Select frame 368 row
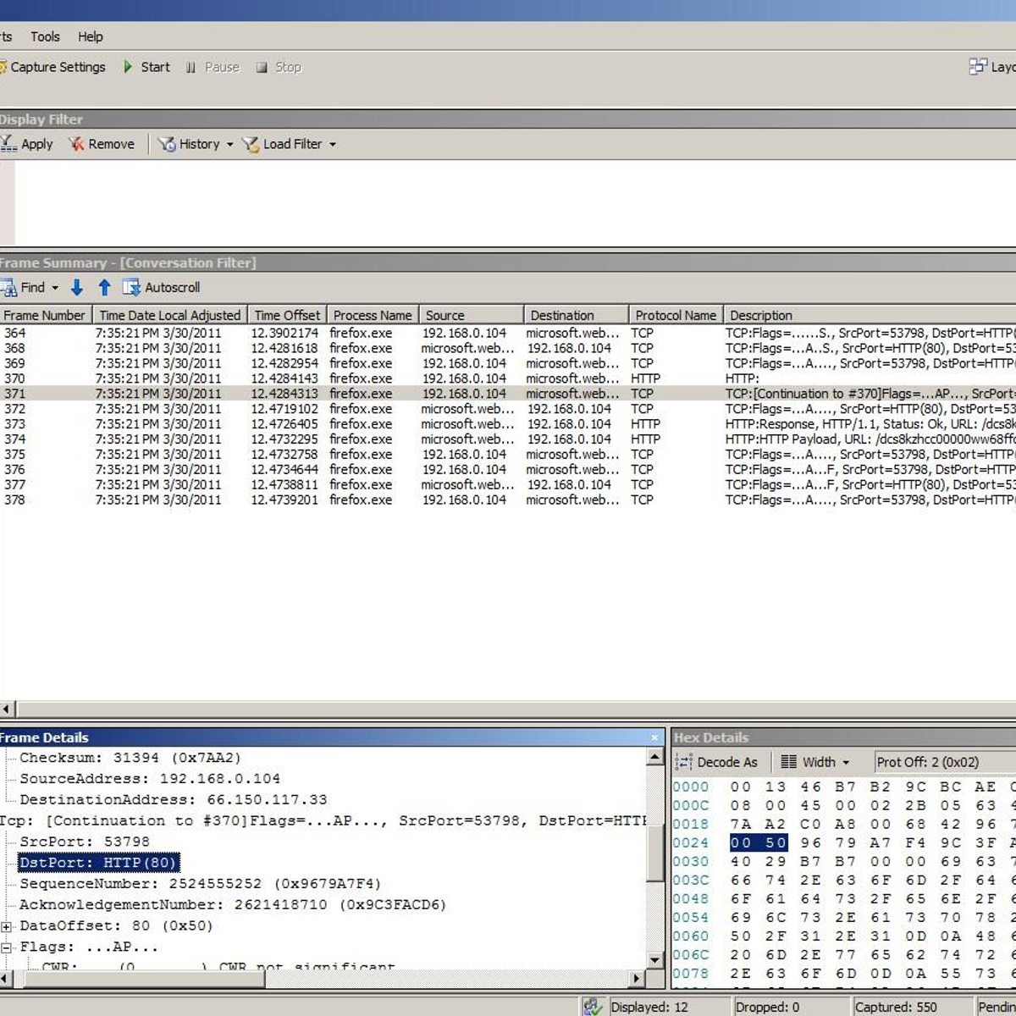This screenshot has width=1016, height=1016. pyautogui.click(x=508, y=348)
